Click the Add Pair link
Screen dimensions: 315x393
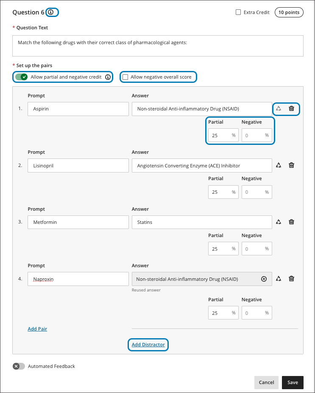(x=37, y=329)
